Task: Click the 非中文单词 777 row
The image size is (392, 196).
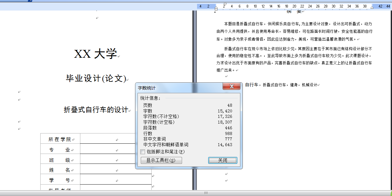Action: tap(188, 139)
